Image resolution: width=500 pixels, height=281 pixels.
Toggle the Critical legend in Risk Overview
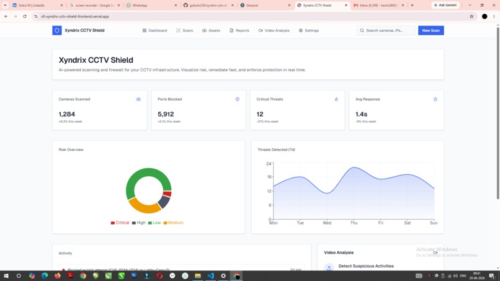click(x=120, y=223)
